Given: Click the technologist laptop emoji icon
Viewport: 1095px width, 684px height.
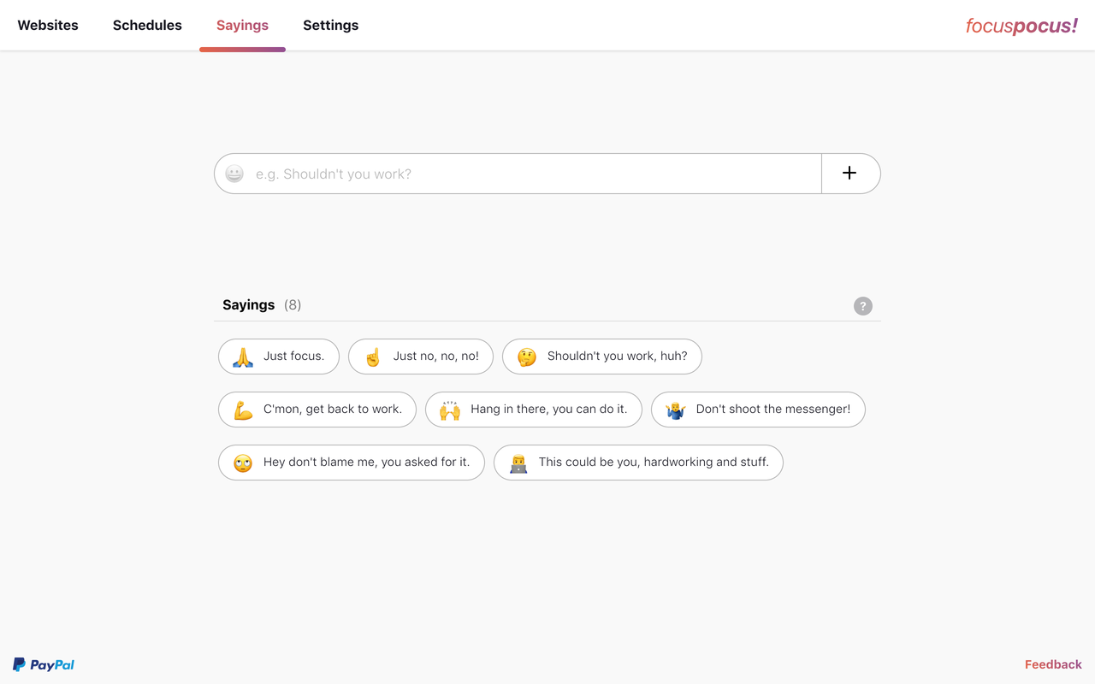Looking at the screenshot, I should point(518,463).
